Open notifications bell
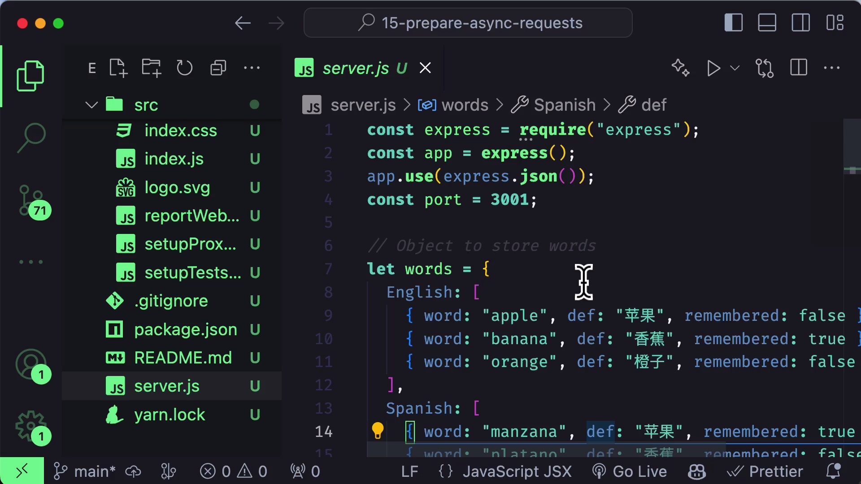The width and height of the screenshot is (861, 484). pyautogui.click(x=833, y=471)
